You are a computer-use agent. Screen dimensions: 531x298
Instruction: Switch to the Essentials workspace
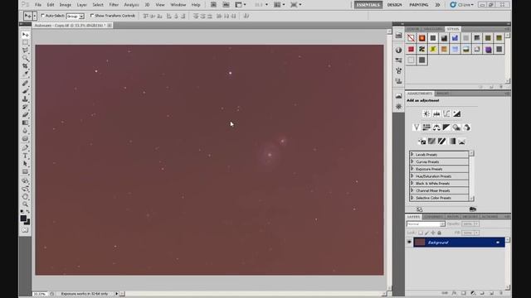(x=368, y=5)
